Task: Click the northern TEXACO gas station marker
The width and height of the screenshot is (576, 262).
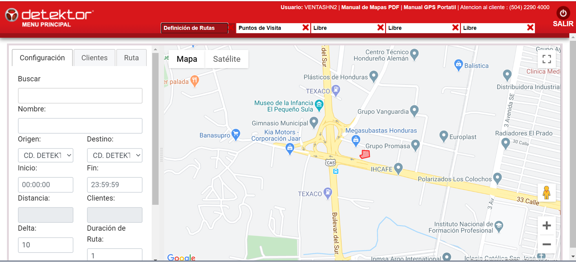Action: pyautogui.click(x=336, y=90)
